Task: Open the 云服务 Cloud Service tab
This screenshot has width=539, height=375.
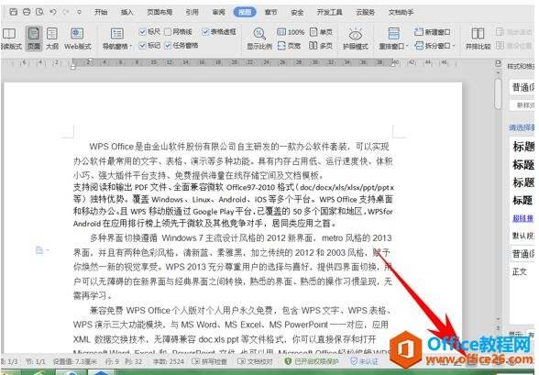Action: pyautogui.click(x=365, y=12)
